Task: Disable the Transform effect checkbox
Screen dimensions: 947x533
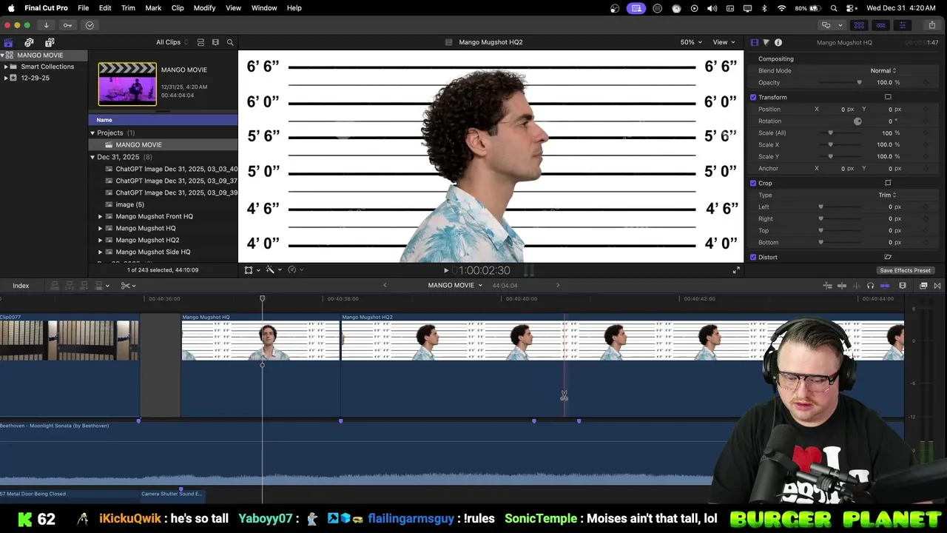Action: [x=753, y=97]
